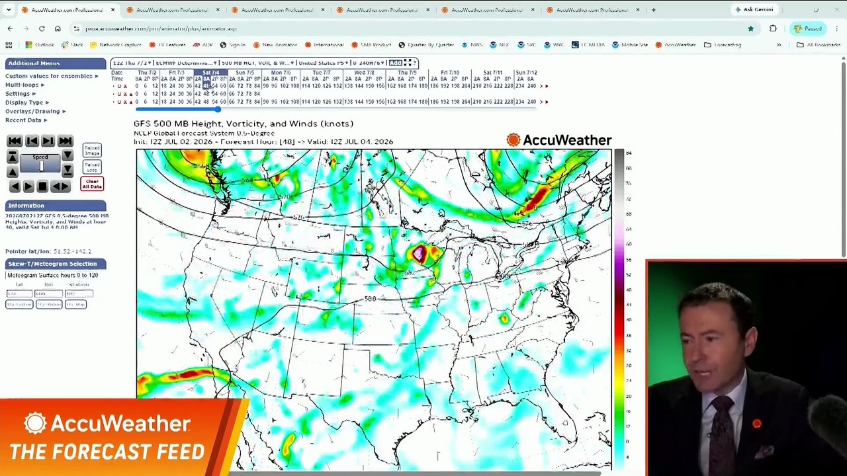Screen dimensions: 847x476
Task: Click the O toggle in third data row
Action: (119, 102)
